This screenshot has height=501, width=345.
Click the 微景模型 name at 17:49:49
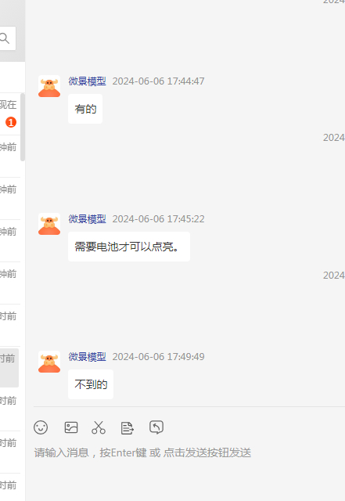click(x=87, y=357)
